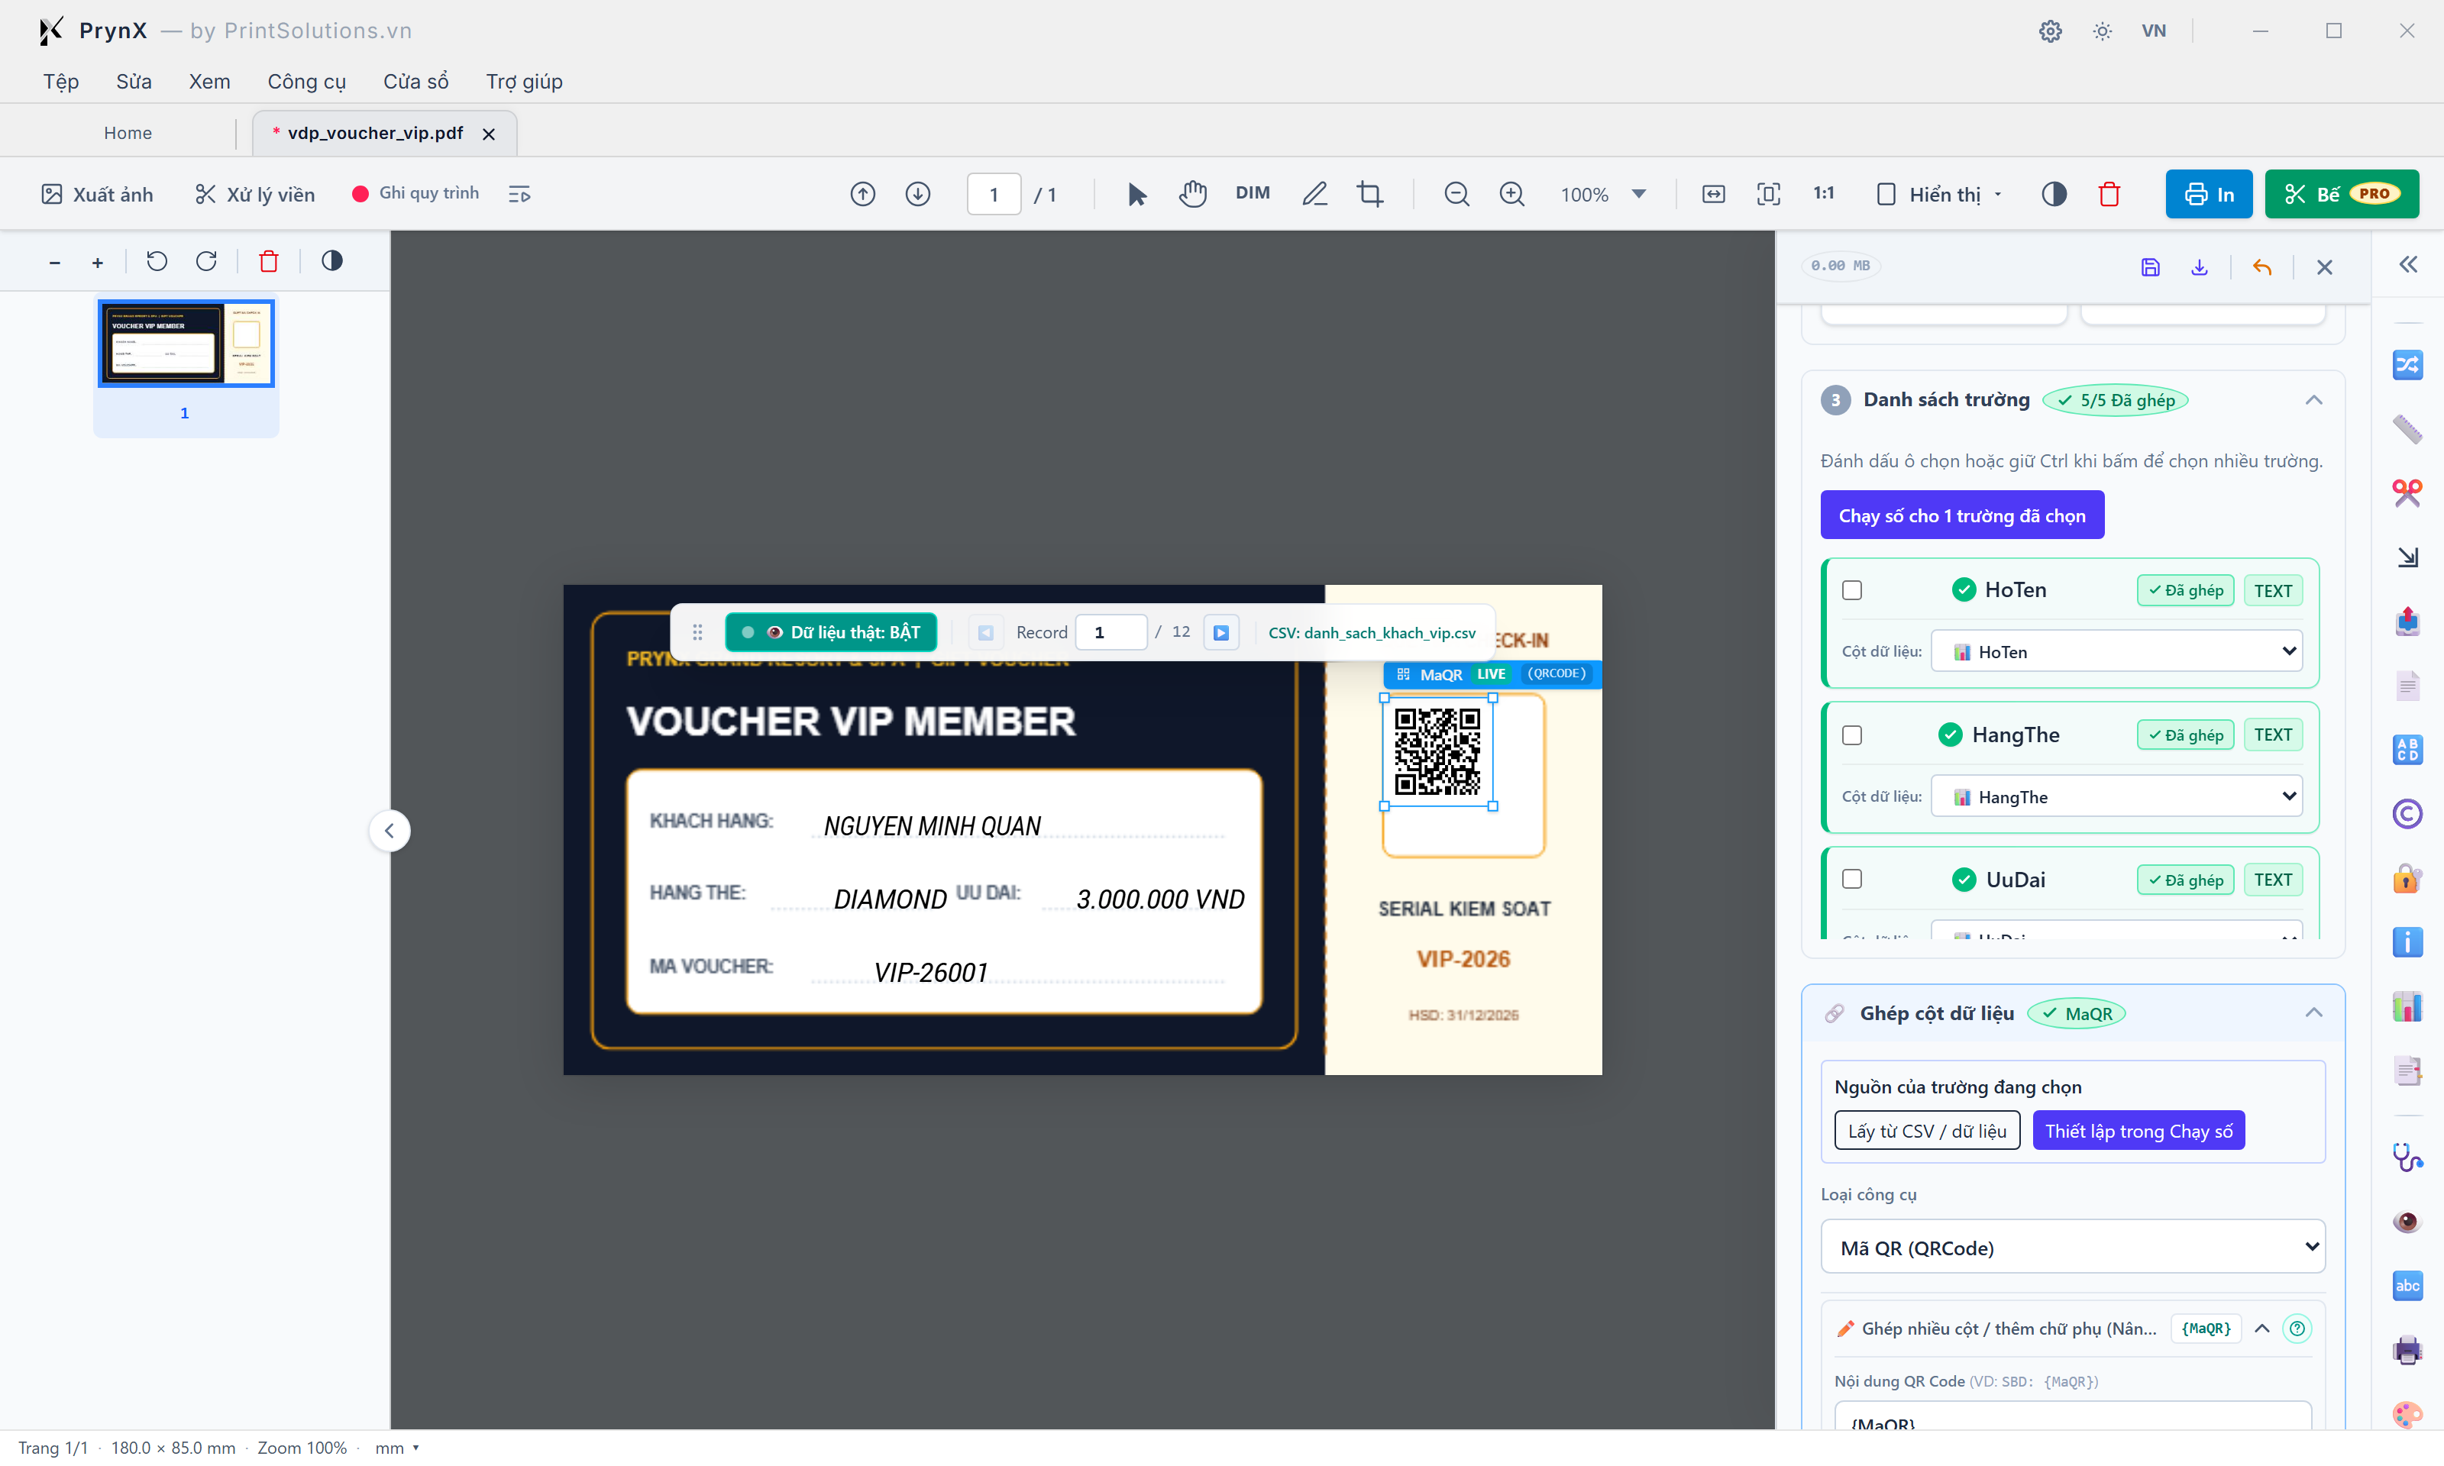
Task: Zoom in with magnifier plus
Action: tap(1511, 194)
